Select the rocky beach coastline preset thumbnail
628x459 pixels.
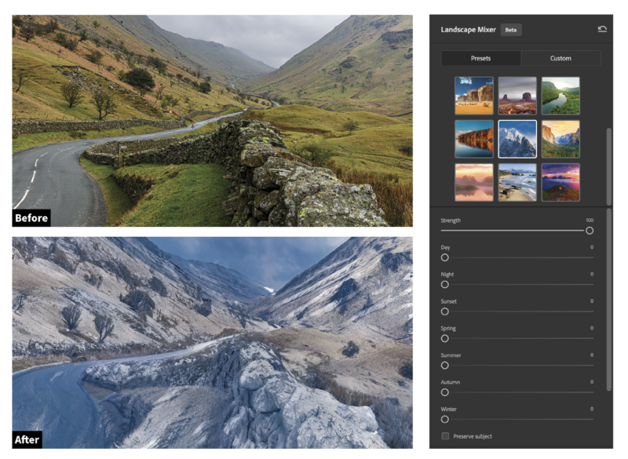(x=517, y=182)
